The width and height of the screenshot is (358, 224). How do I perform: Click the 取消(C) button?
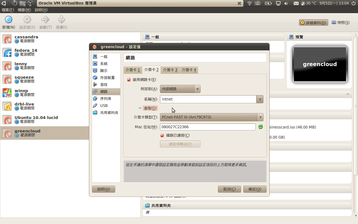pos(229,189)
